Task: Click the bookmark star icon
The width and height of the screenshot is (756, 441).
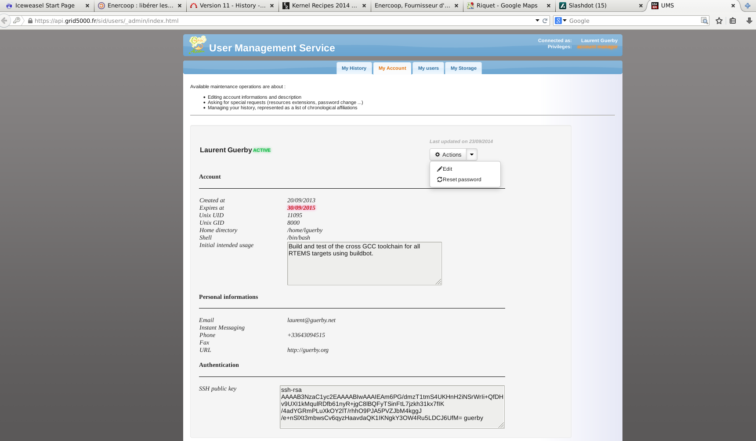Action: pyautogui.click(x=719, y=21)
